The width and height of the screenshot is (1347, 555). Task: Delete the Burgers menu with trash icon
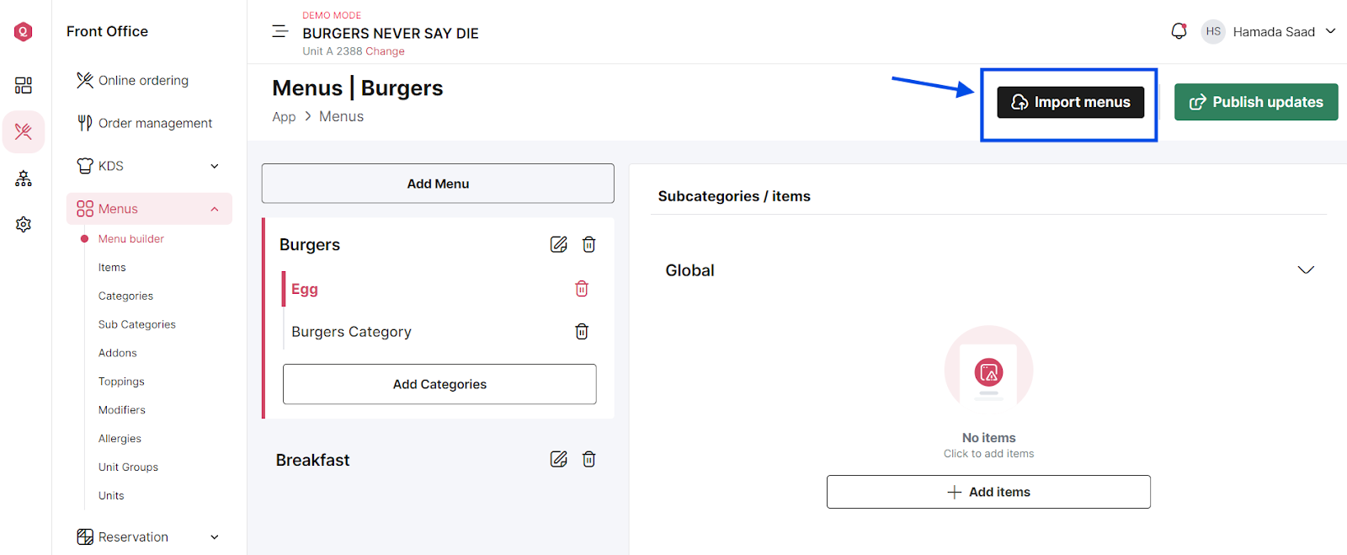coord(589,244)
